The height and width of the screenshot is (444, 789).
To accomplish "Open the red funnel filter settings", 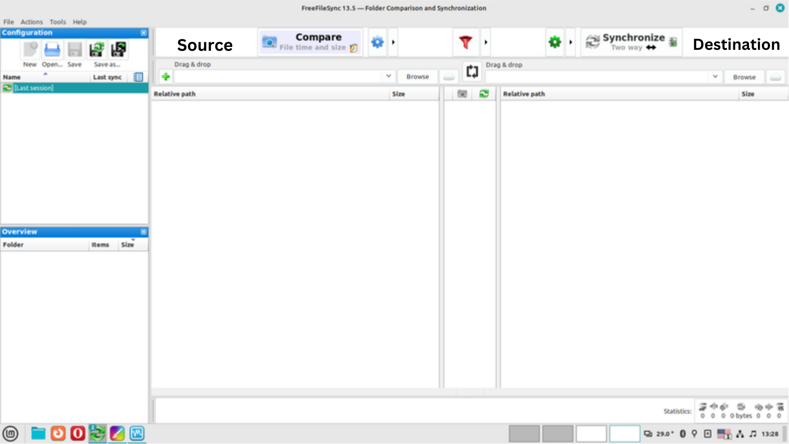I will tap(466, 42).
